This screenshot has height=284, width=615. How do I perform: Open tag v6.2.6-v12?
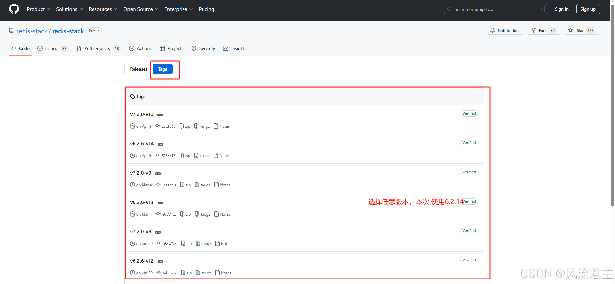pyautogui.click(x=142, y=261)
